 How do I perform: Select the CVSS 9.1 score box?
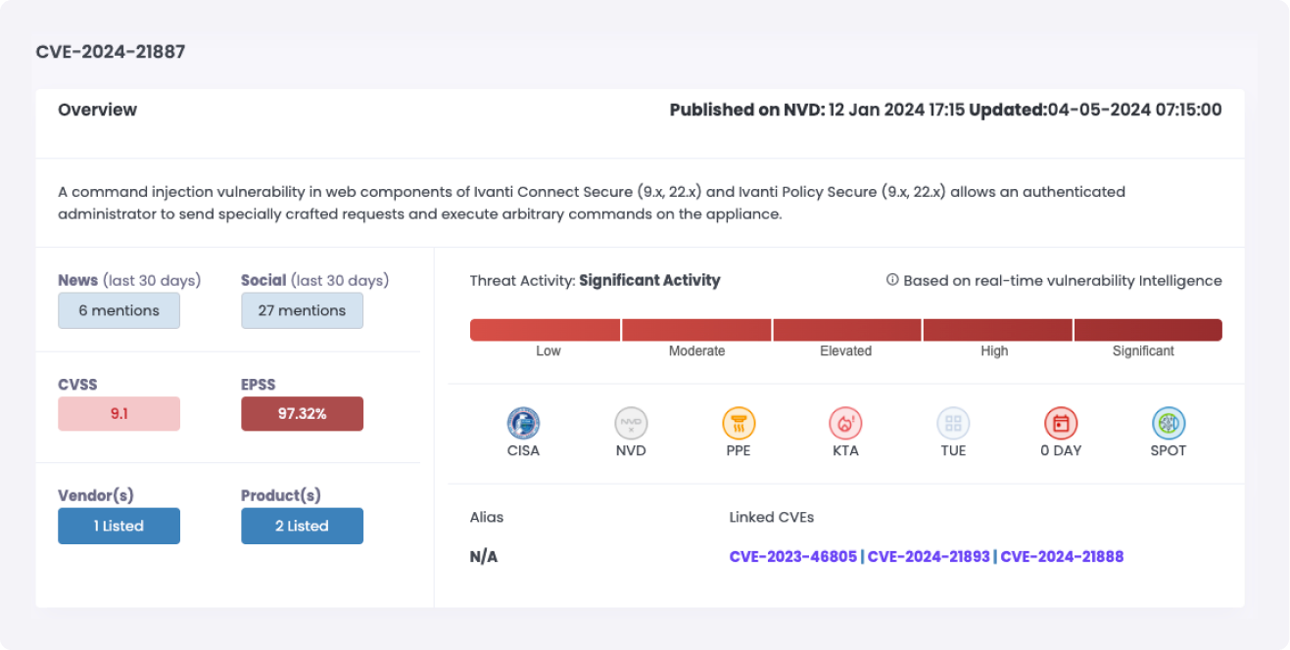(119, 414)
